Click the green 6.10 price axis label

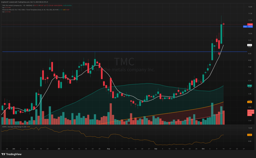(x=249, y=86)
